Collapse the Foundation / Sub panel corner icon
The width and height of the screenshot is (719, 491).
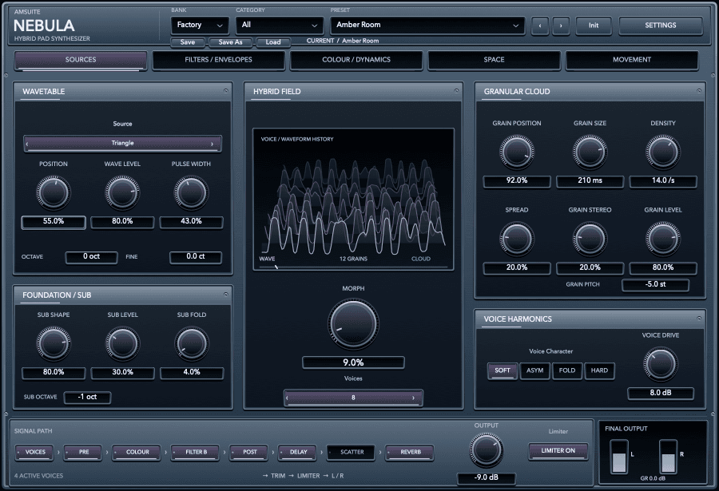coord(225,295)
